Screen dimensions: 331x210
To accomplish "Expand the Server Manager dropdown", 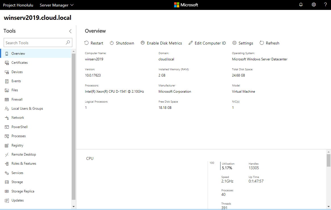I will (x=56, y=5).
